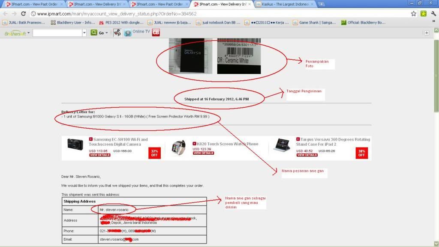Open PES 2012 With dongle bookmark

[121, 23]
